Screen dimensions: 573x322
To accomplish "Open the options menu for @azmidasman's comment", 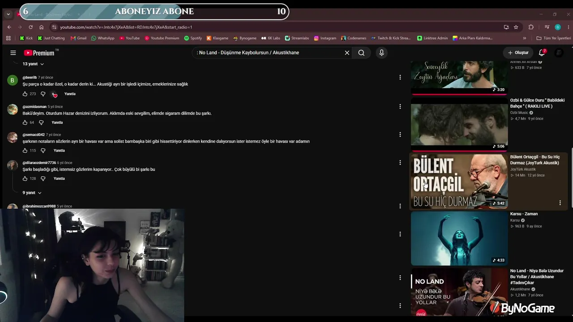I will (400, 106).
